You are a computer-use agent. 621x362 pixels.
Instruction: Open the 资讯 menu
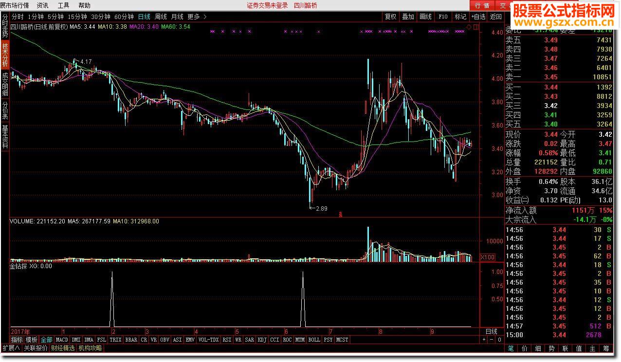(x=42, y=5)
